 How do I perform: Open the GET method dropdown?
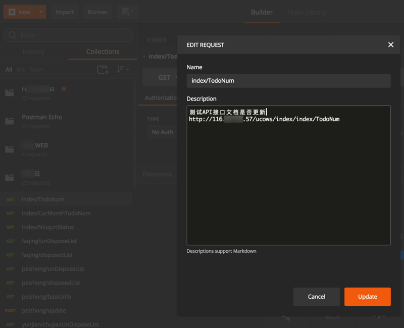(160, 77)
